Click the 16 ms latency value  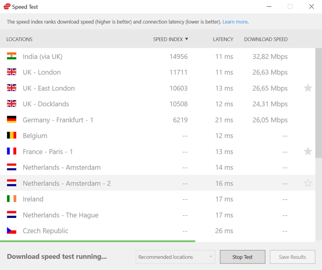224,183
